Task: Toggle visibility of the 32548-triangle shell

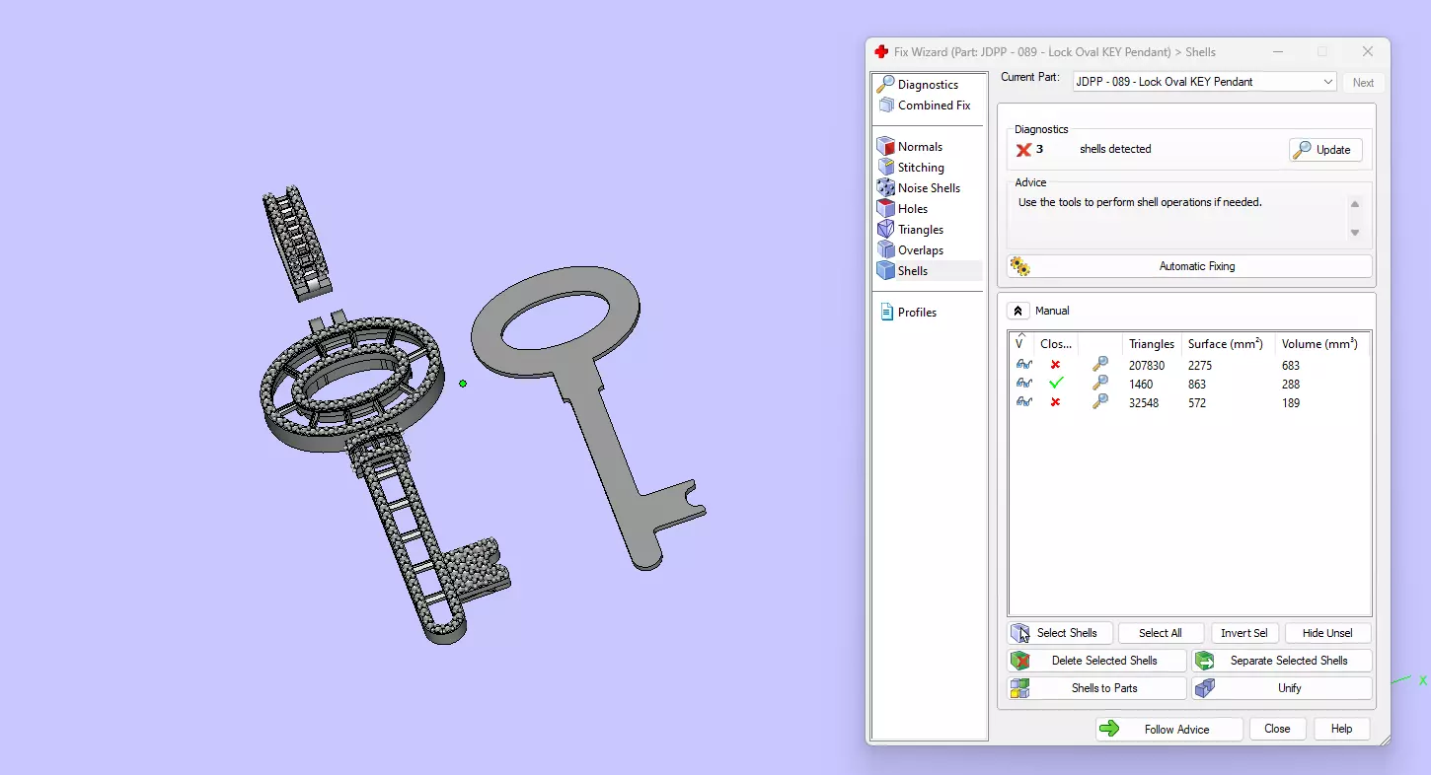Action: [x=1023, y=402]
